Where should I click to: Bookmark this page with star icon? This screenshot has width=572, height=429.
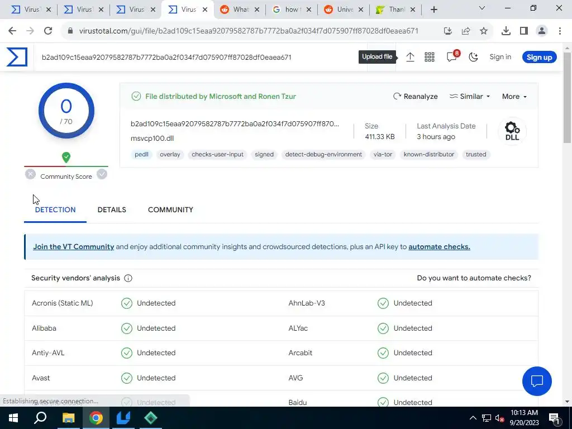pyautogui.click(x=484, y=31)
